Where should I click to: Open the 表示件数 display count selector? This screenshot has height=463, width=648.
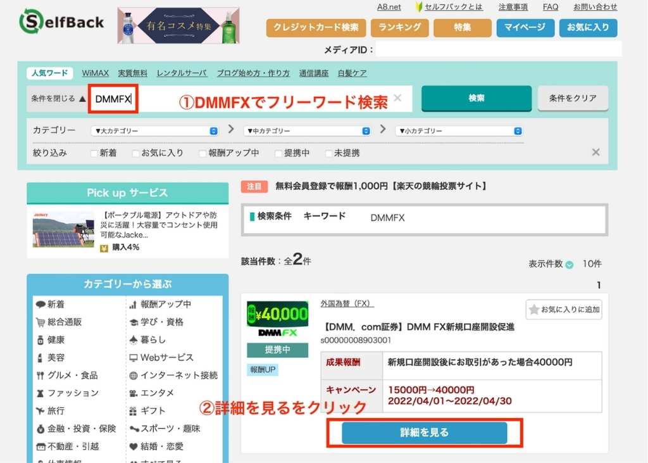click(x=569, y=265)
